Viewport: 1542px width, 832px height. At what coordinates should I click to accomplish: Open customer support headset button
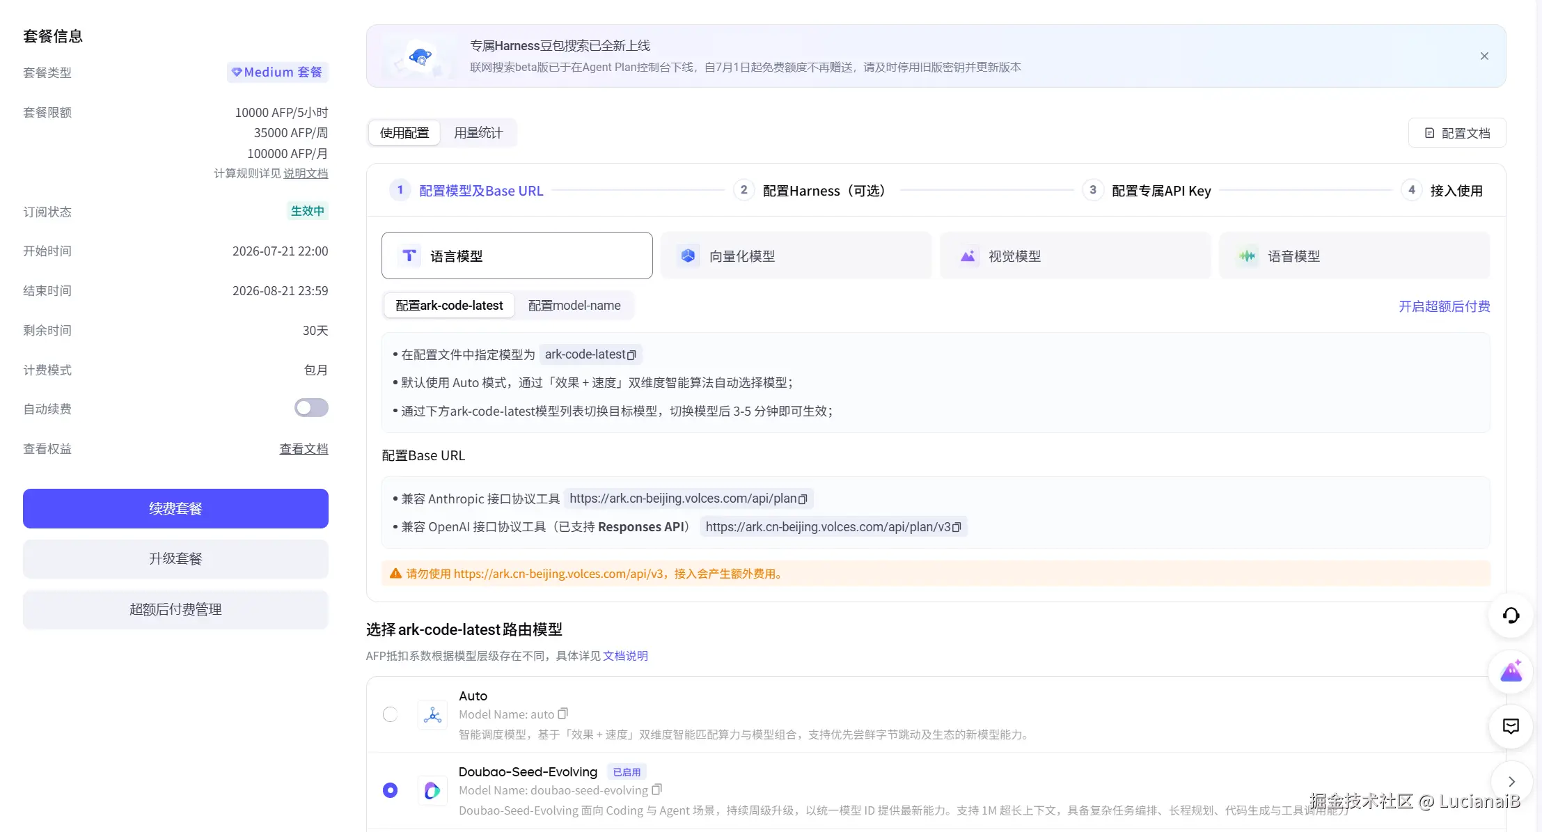click(1511, 615)
